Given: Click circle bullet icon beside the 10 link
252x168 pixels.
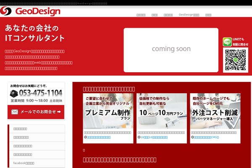Looking at the screenshot, I should click(x=139, y=137).
